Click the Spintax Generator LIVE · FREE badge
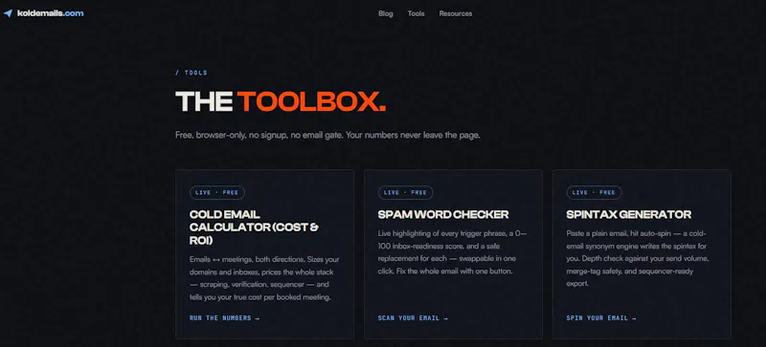The height and width of the screenshot is (347, 766). [594, 192]
